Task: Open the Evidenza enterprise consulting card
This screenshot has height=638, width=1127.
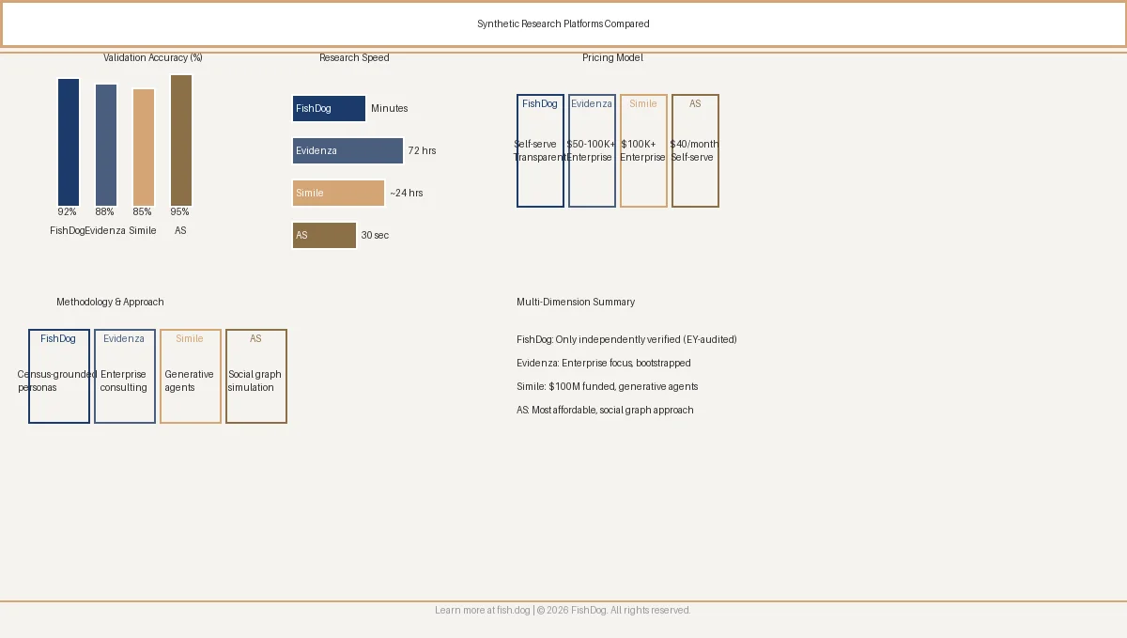Action: point(125,376)
